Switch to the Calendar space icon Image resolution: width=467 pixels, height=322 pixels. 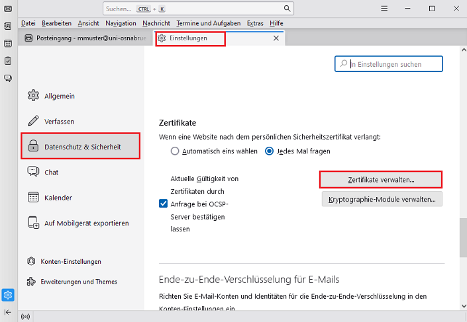tap(8, 43)
